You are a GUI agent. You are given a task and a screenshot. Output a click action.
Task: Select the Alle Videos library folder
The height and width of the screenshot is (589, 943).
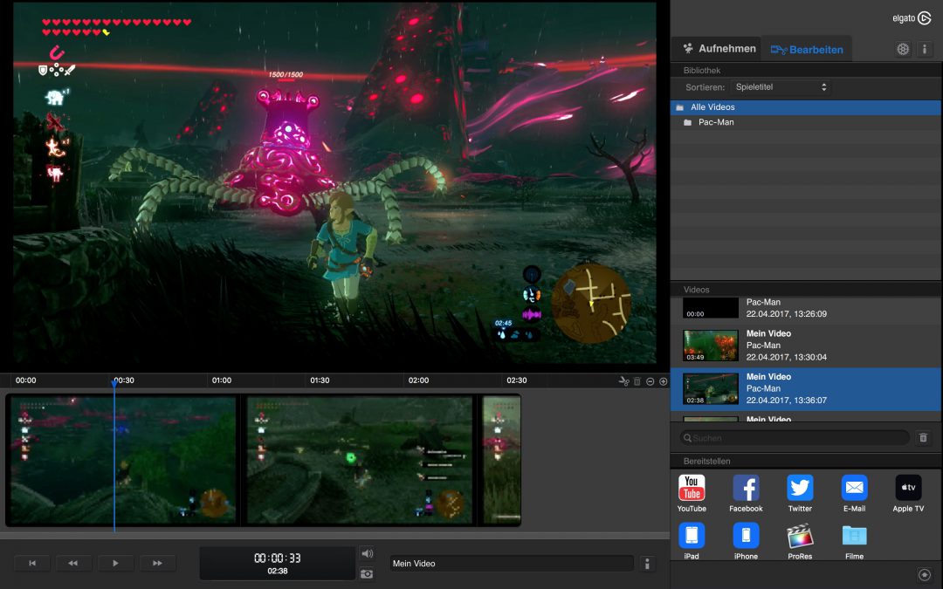[x=806, y=107]
